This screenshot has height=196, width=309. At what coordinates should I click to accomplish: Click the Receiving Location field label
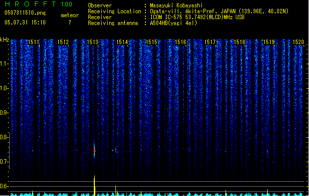[114, 11]
